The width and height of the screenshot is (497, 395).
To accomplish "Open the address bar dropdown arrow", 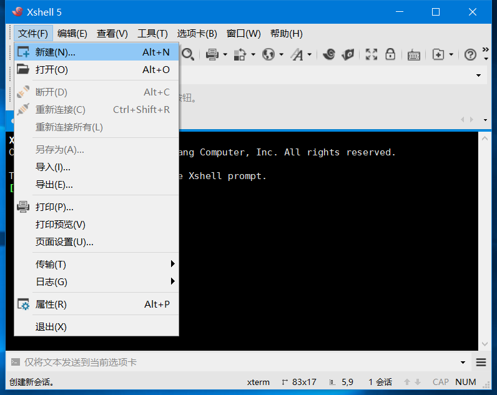I will pyautogui.click(x=479, y=76).
